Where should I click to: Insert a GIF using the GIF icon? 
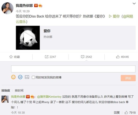tap(20, 77)
